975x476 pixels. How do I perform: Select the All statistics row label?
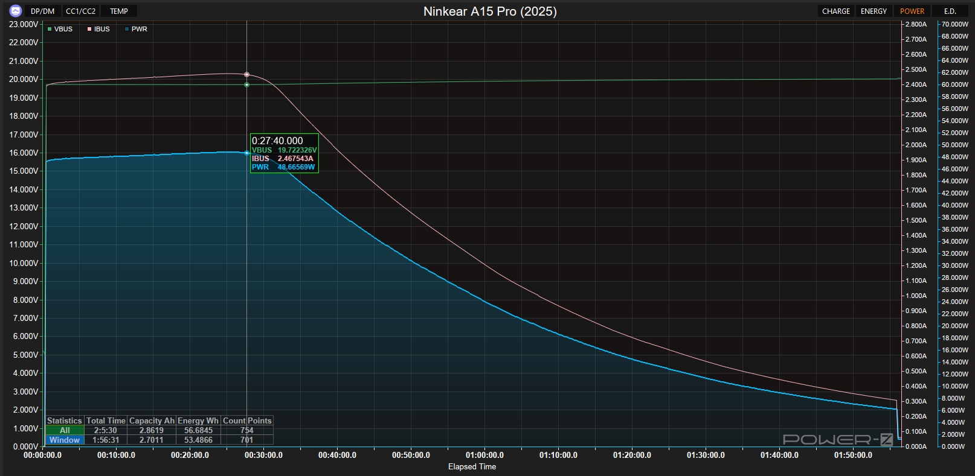click(65, 430)
